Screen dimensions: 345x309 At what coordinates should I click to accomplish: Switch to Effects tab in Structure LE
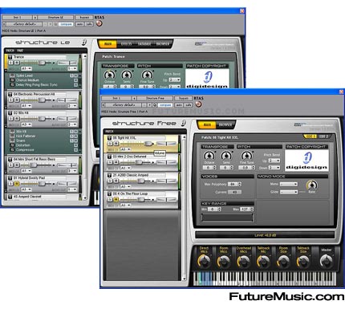pos(126,44)
